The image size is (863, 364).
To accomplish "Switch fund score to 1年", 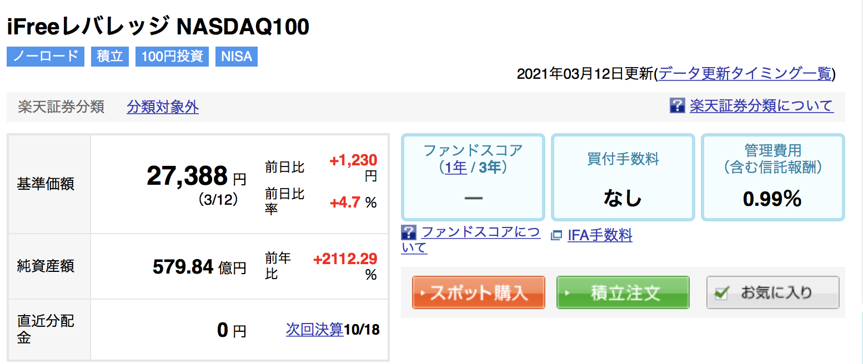I will (x=455, y=167).
